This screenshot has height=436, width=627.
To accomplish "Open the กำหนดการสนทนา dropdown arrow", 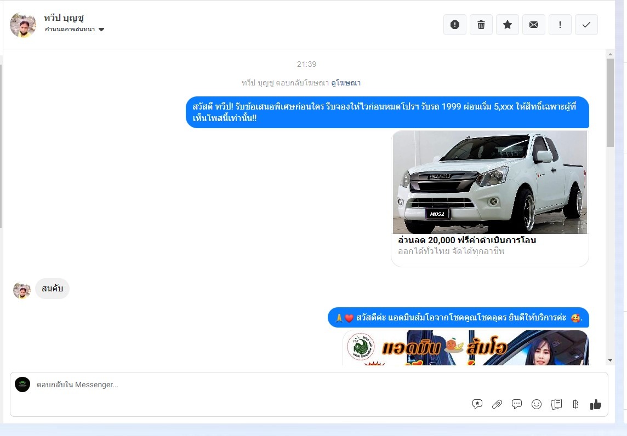I will coord(101,30).
